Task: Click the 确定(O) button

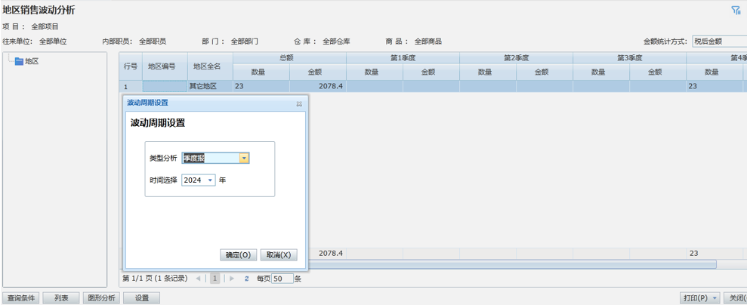Action: point(239,255)
